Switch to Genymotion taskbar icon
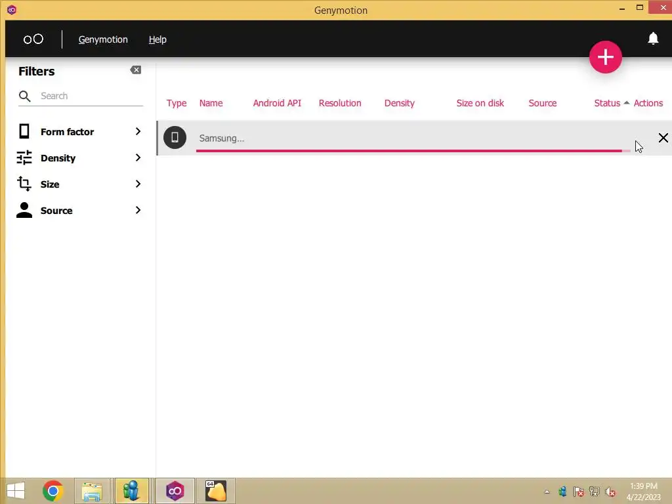 point(175,491)
